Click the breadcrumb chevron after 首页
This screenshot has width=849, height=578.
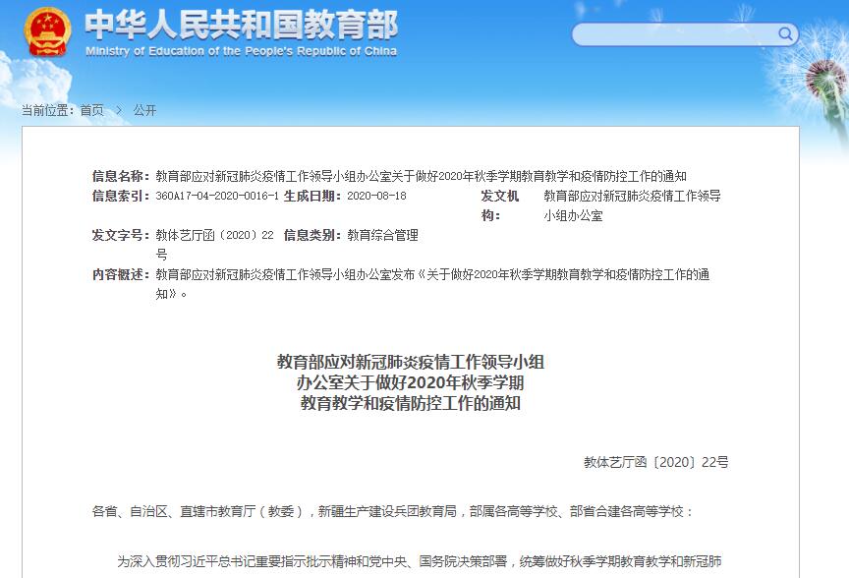click(119, 110)
